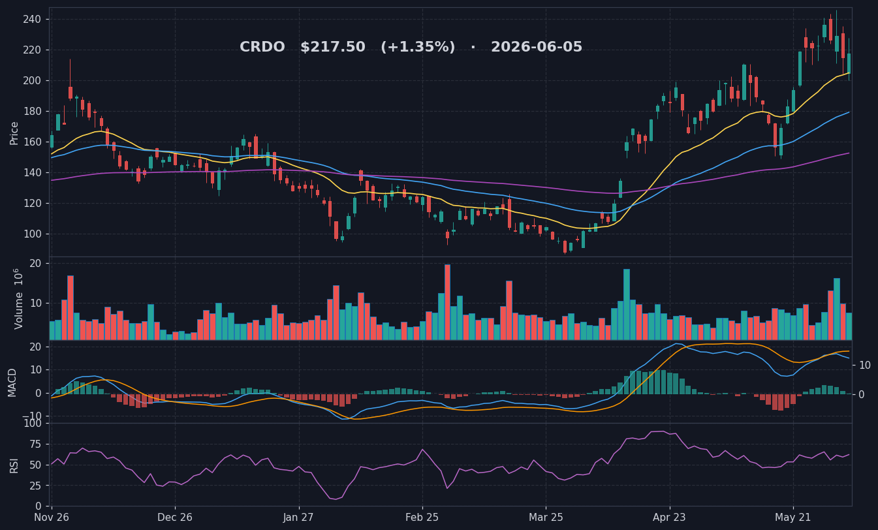Click the 140 price tick label
878x530 pixels.
point(31,173)
